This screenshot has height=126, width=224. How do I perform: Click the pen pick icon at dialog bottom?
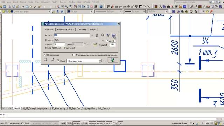[x=52, y=60]
